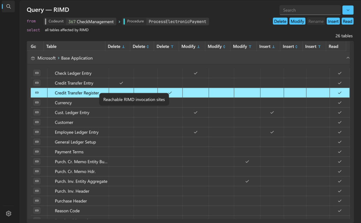The height and width of the screenshot is (223, 361).
Task: Go to Purch. Inv. Entity Aggregate link icon
Action: coord(37,181)
